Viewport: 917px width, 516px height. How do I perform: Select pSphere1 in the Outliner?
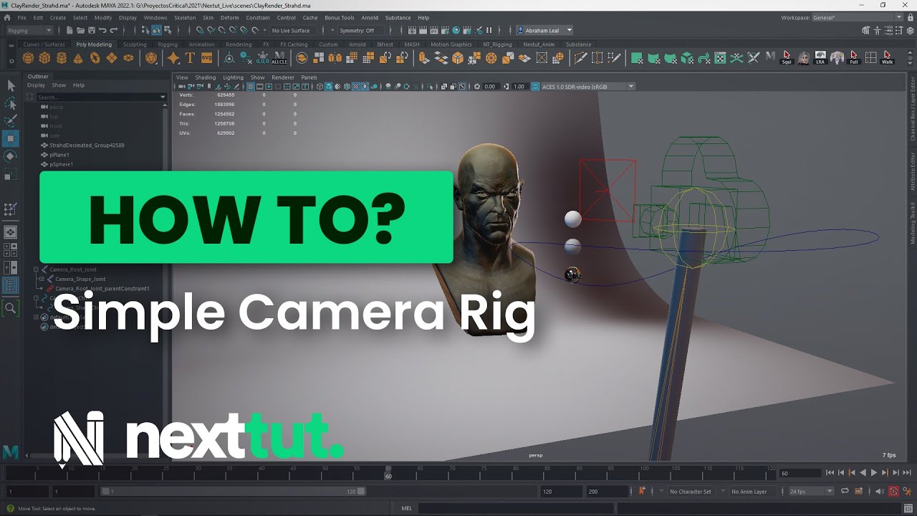point(61,164)
